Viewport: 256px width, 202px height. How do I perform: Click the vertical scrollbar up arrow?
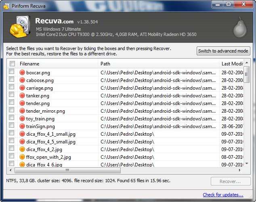tap(247, 63)
